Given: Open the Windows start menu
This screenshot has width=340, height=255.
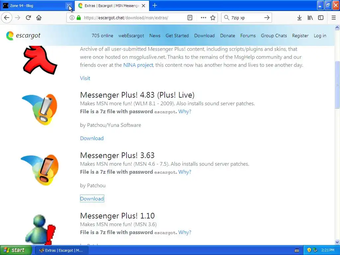Looking at the screenshot, I should click(16, 250).
